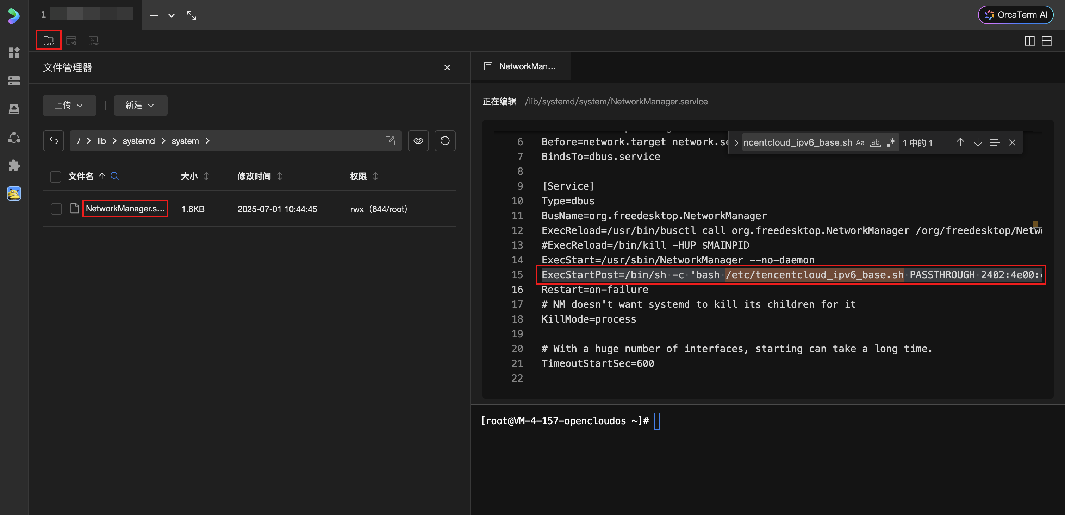Tick the select-all files checkbox
This screenshot has width=1065, height=515.
[x=55, y=177]
